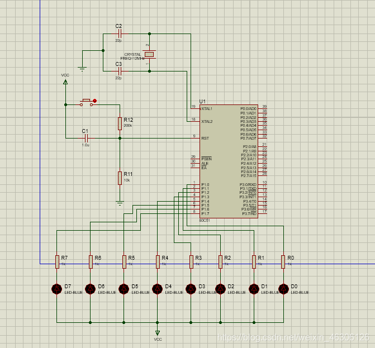Click the 1.0u value of C1
This screenshot has height=348, width=375.
click(86, 145)
